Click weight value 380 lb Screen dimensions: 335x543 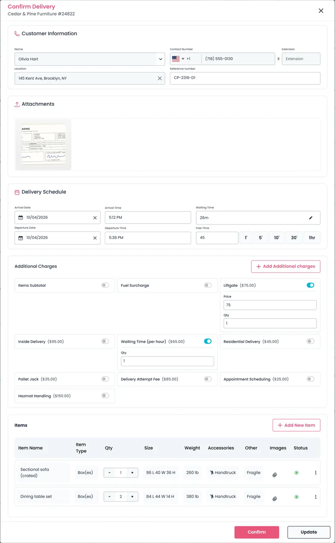pyautogui.click(x=192, y=497)
